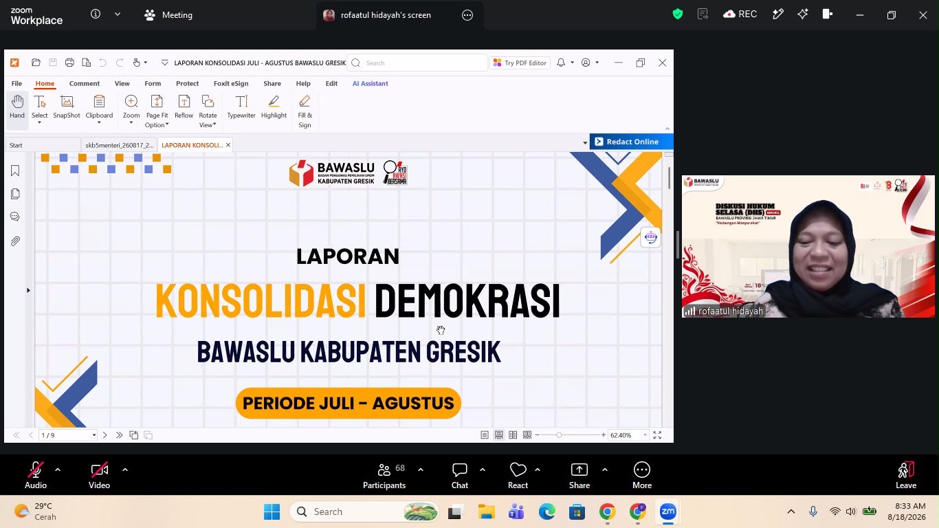Expand the navigation panel arrow
This screenshot has height=528, width=939.
pos(28,290)
